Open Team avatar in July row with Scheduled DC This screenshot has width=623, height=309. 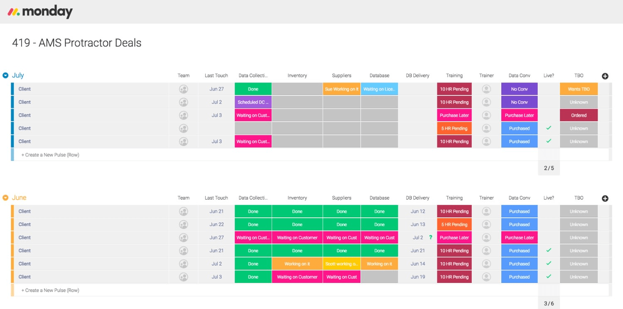[184, 102]
